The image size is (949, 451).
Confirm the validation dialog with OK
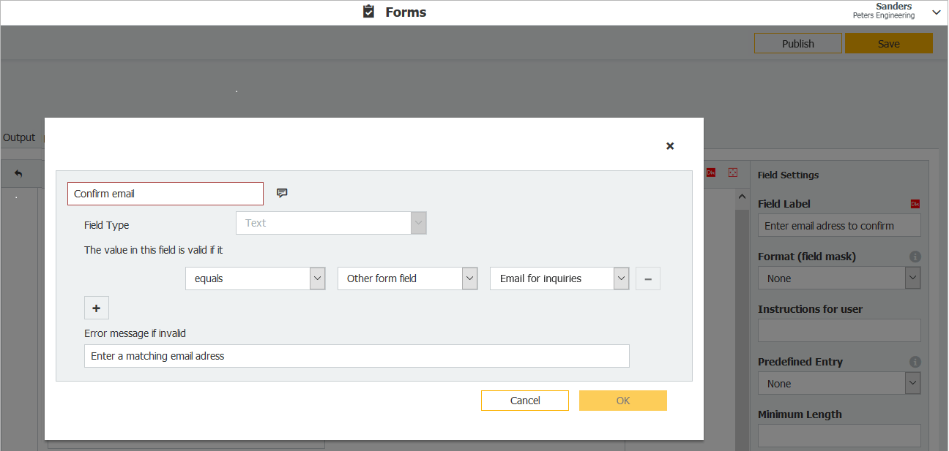tap(622, 400)
